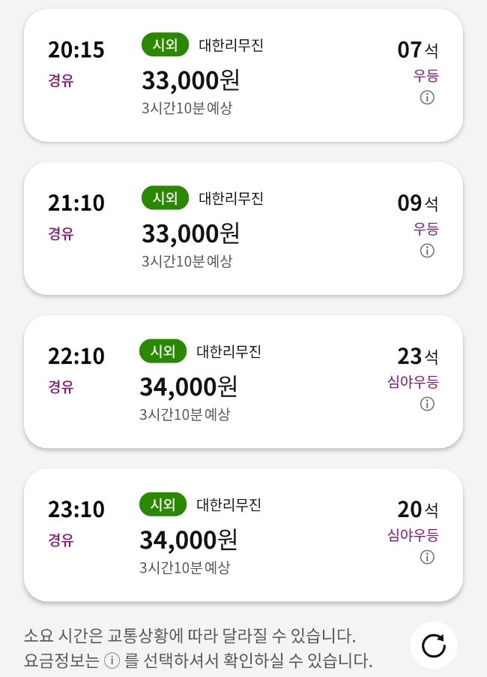Image resolution: width=487 pixels, height=677 pixels.
Task: Tap the 심야우등 label with 23 seats
Action: (413, 382)
